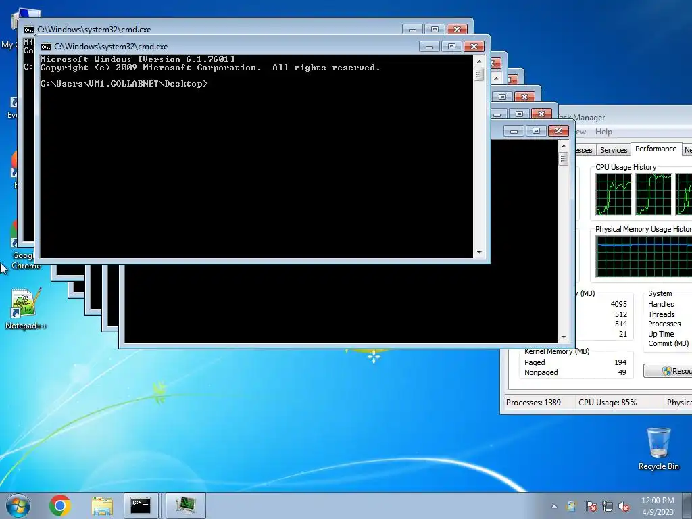Image resolution: width=692 pixels, height=519 pixels.
Task: Click the first CPU Usage History graph
Action: click(614, 194)
